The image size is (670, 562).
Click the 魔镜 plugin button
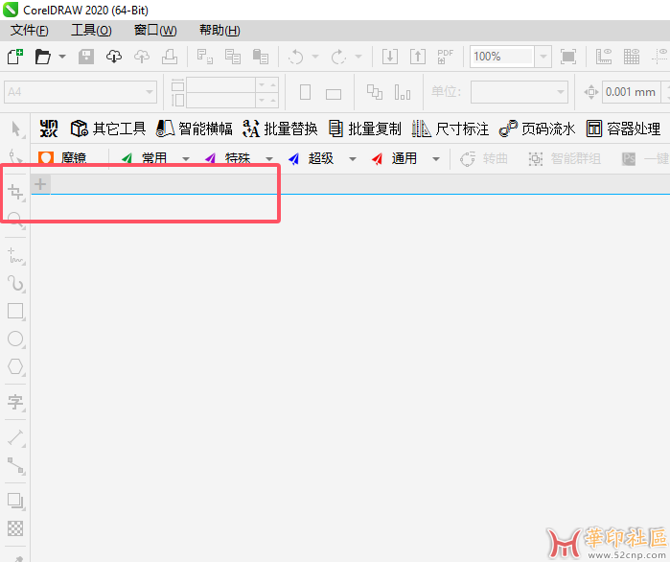coord(62,158)
